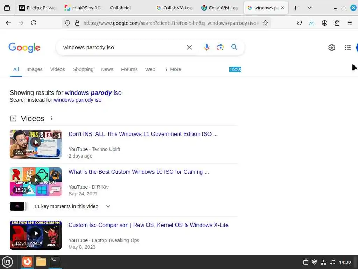Go to Google homepage via logo
Screen dimensions: 358x269
coord(24,48)
